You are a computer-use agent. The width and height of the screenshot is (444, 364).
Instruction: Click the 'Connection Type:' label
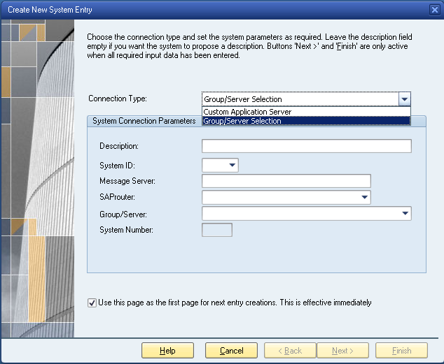tap(118, 99)
